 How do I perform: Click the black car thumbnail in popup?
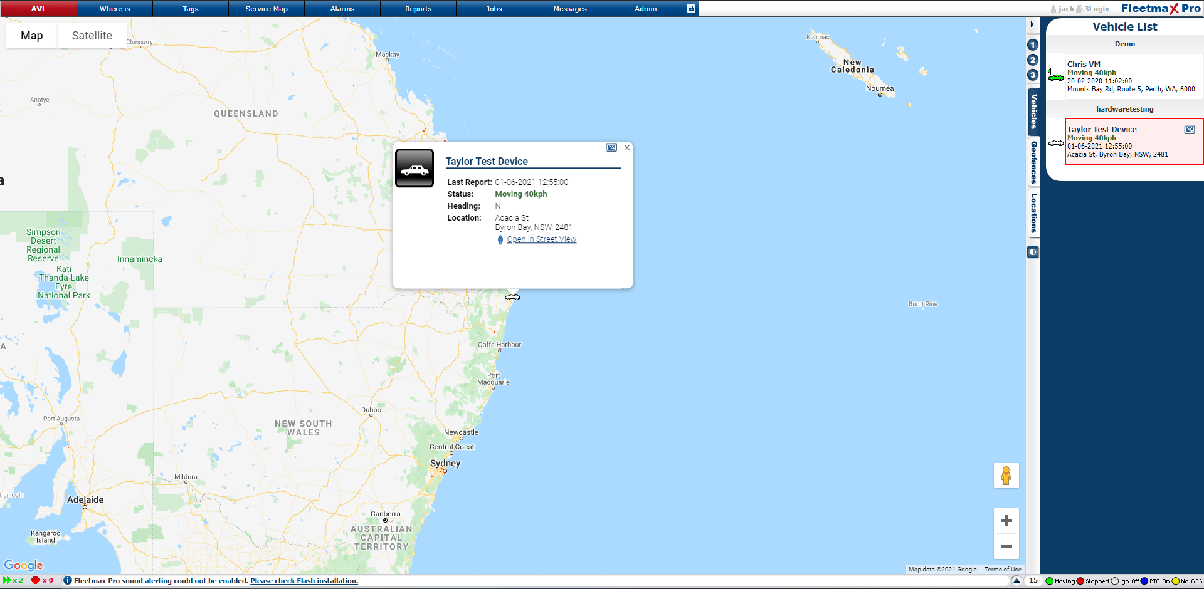click(415, 168)
